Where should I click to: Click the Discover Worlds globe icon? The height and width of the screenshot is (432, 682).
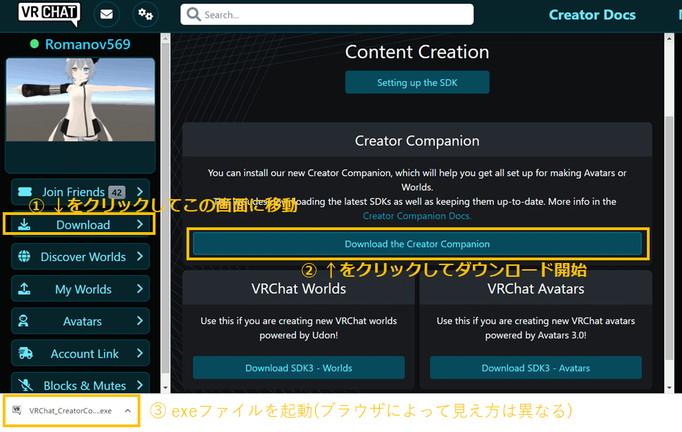(24, 256)
